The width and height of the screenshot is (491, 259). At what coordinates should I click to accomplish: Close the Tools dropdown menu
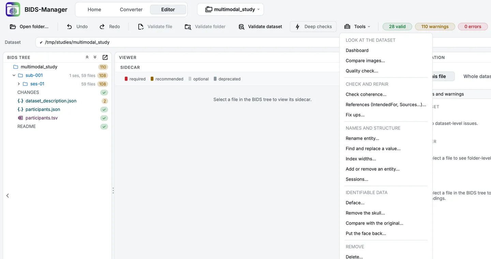click(x=357, y=27)
